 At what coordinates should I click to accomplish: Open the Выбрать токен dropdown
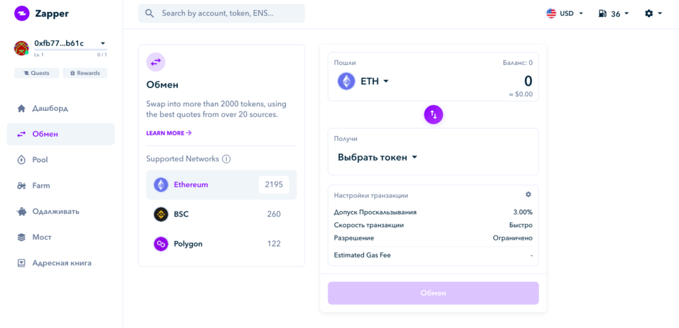coord(377,157)
